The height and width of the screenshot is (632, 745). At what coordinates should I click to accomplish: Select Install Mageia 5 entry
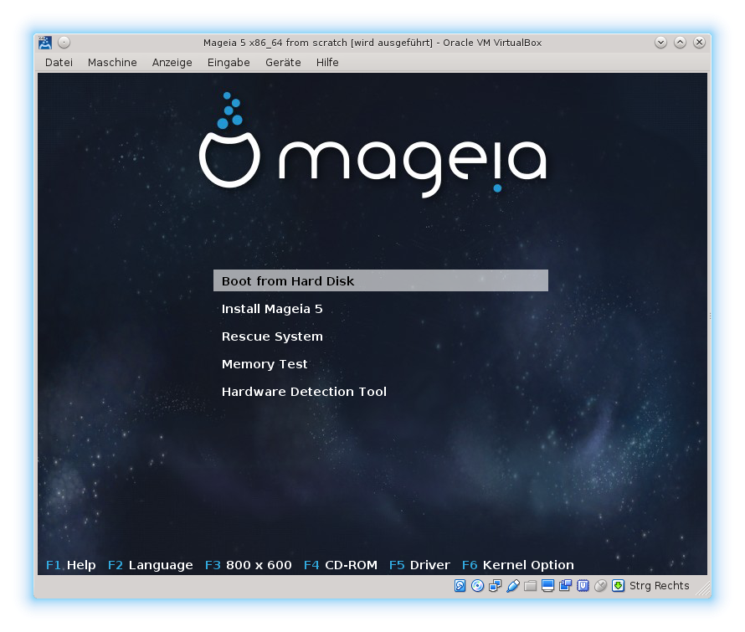point(272,309)
